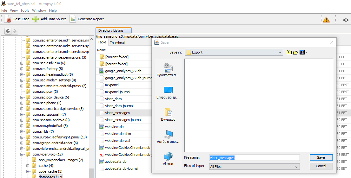The width and height of the screenshot is (351, 178).
Task: Open the File menu
Action: click(4, 10)
